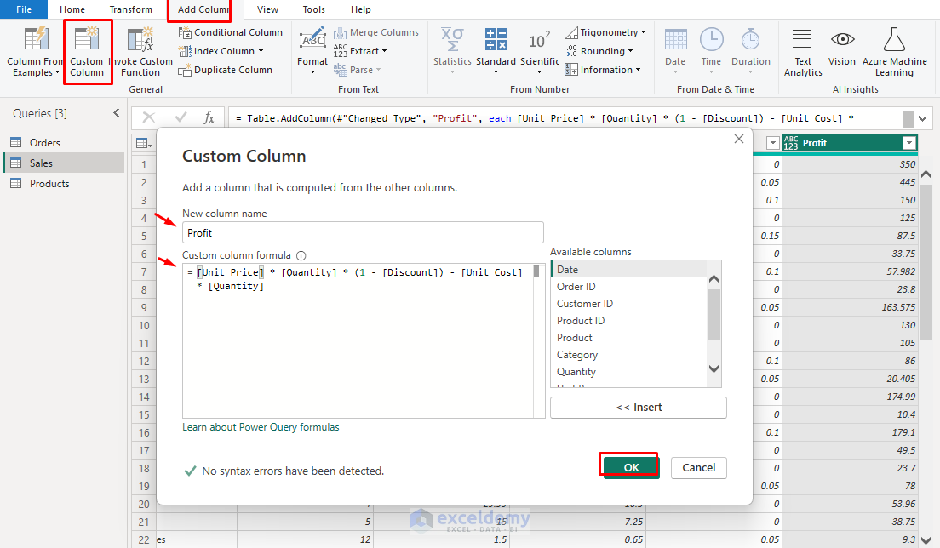Click OK to add custom column
Viewport: 940px width, 548px height.
click(x=631, y=467)
